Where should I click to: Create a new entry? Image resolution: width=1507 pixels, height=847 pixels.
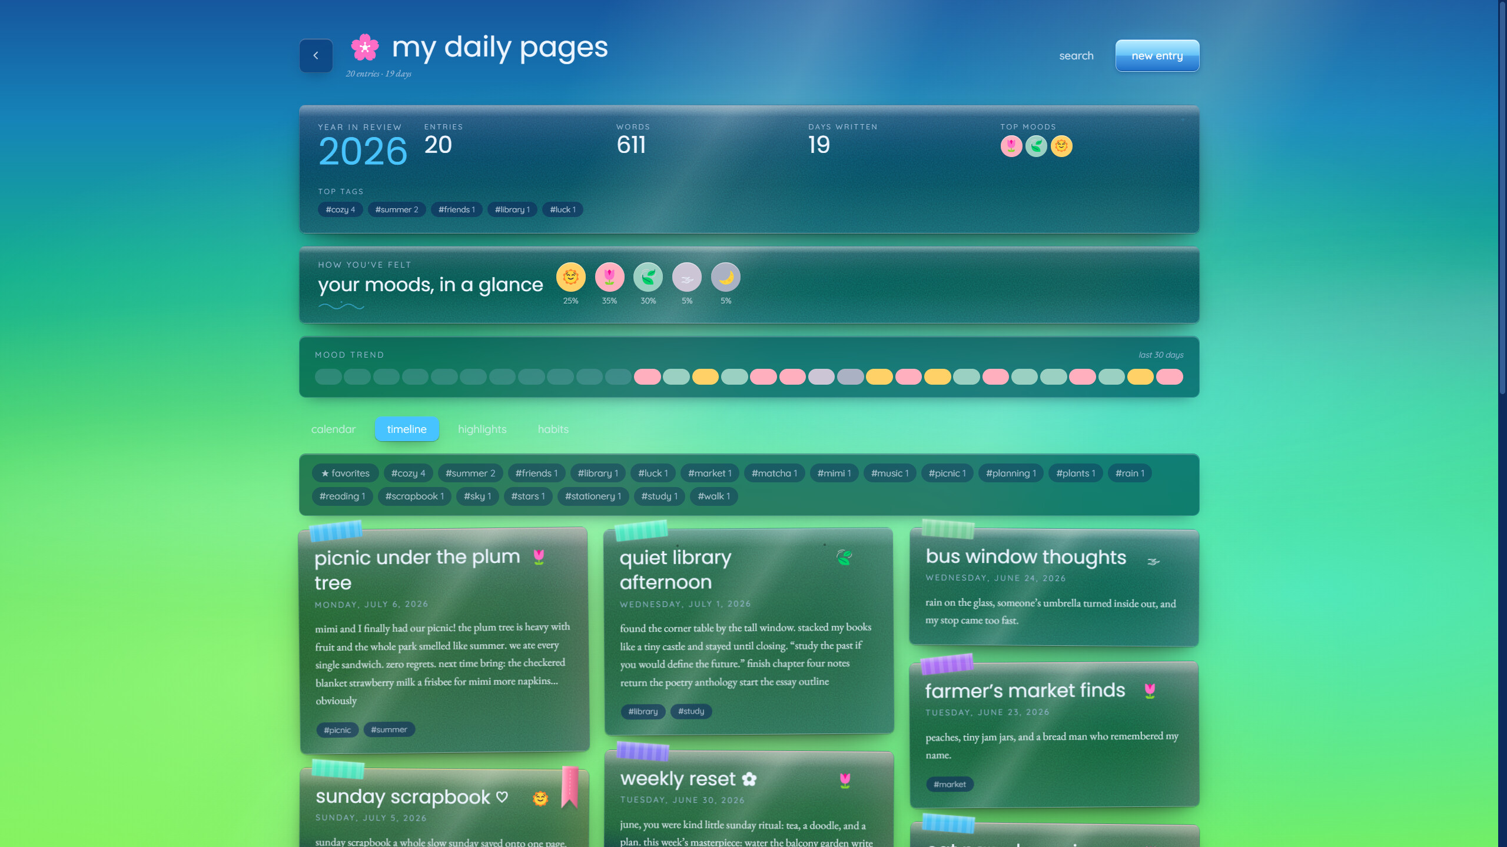tap(1157, 55)
